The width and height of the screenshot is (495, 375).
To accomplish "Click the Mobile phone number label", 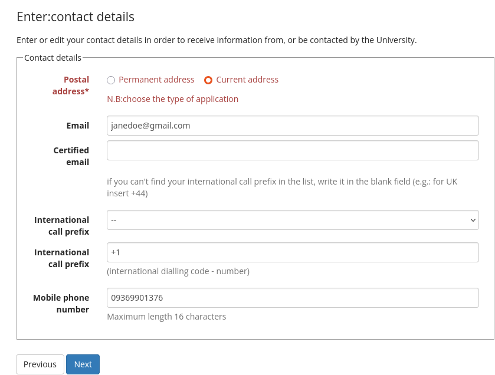I will click(61, 304).
